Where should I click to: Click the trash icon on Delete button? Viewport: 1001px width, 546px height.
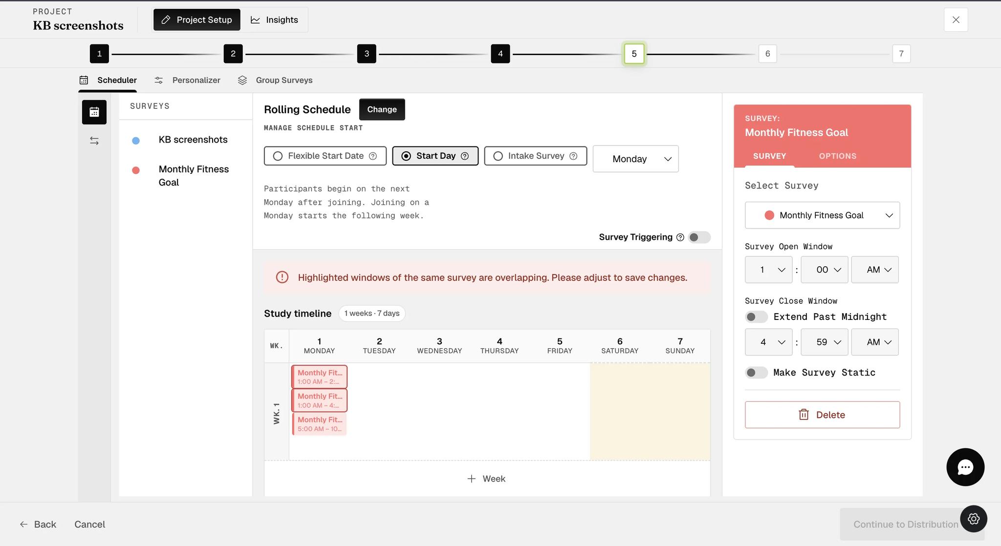coord(804,415)
